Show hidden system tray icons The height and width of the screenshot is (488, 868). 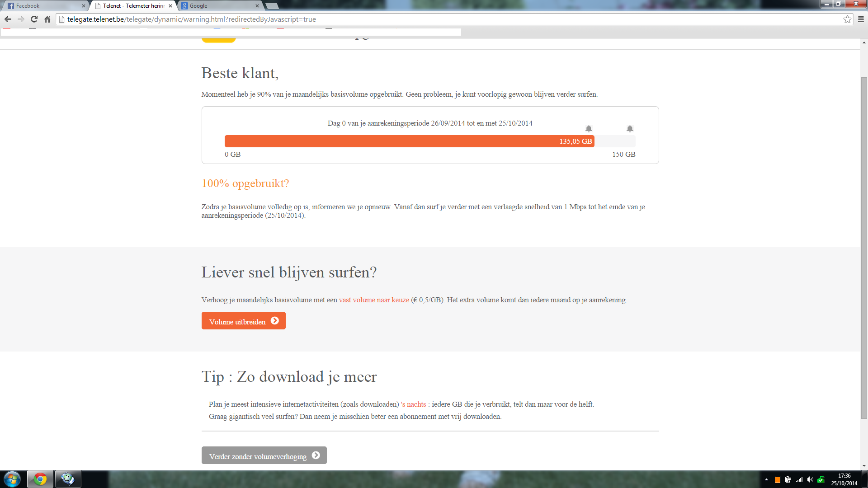[766, 479]
